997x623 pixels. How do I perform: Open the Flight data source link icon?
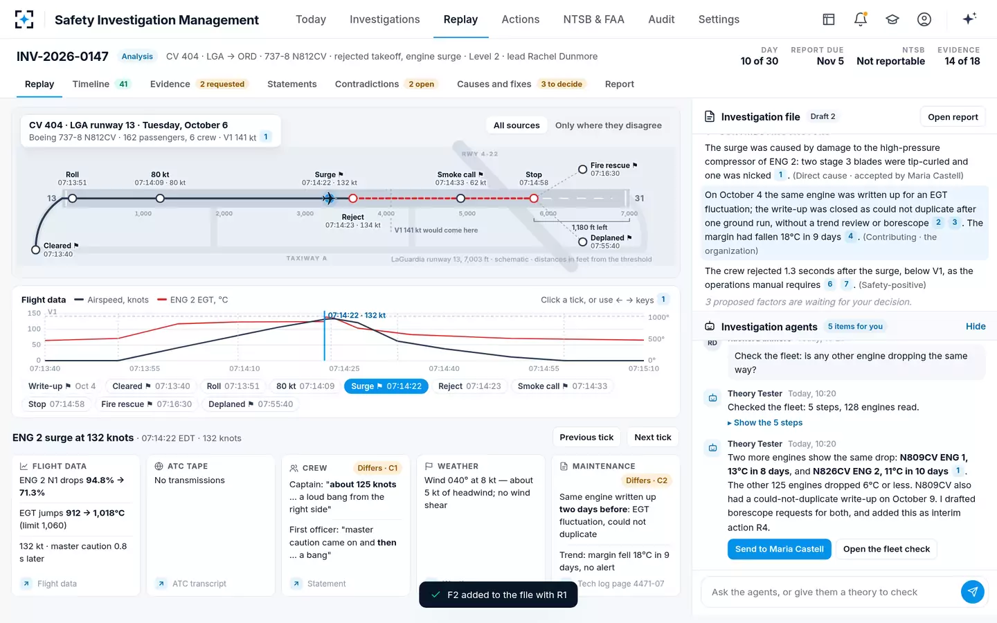(x=26, y=584)
